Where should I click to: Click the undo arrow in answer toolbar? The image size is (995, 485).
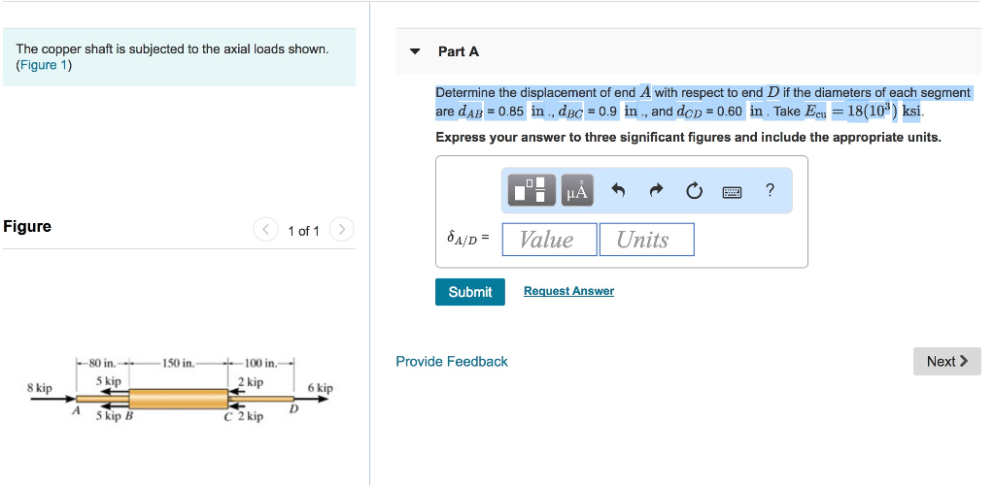618,190
